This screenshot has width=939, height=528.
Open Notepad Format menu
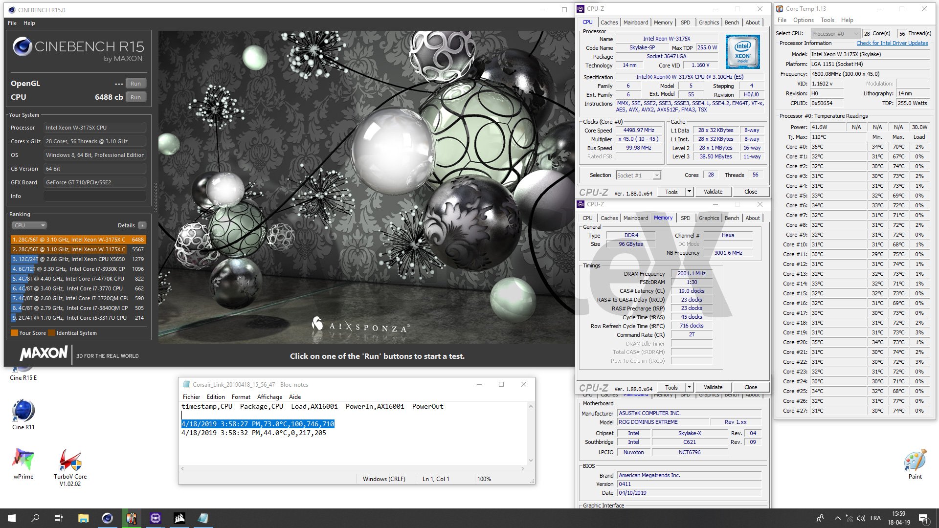tap(241, 397)
